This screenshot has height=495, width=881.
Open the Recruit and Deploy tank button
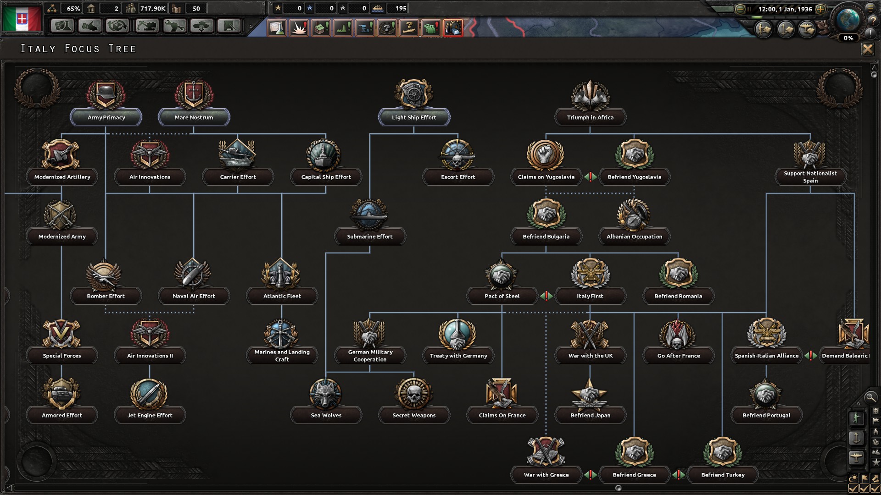point(202,26)
